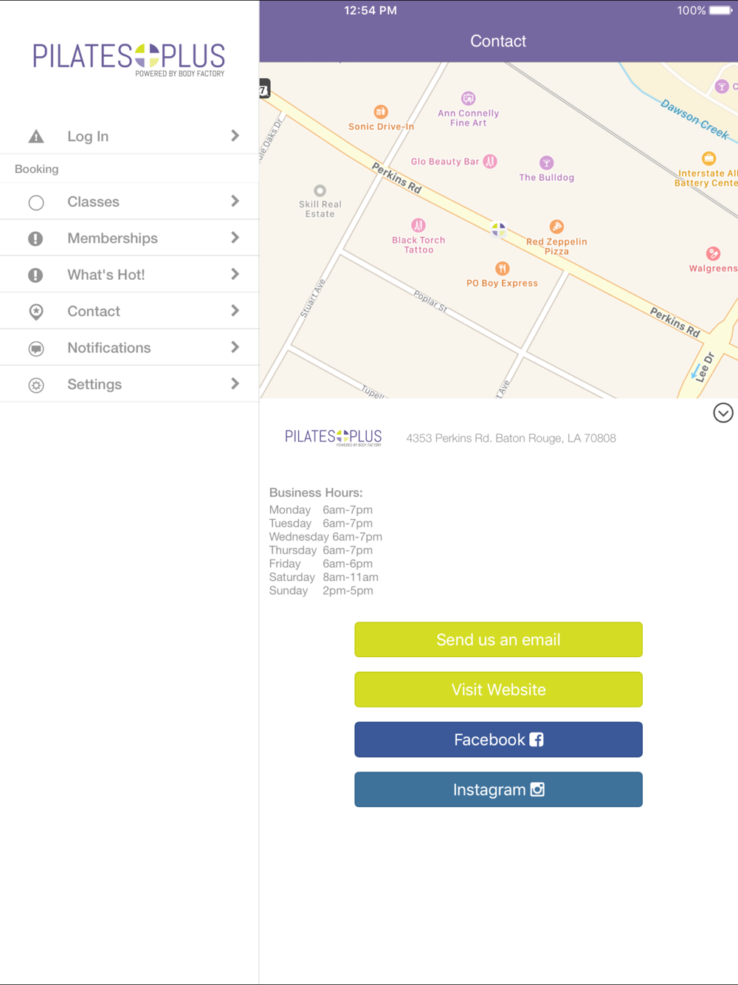
Task: Click the Monday 6am-7pm hours row
Action: (321, 510)
